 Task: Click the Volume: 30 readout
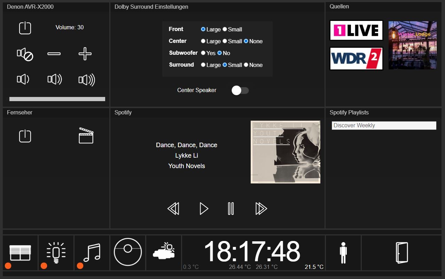[x=70, y=27]
